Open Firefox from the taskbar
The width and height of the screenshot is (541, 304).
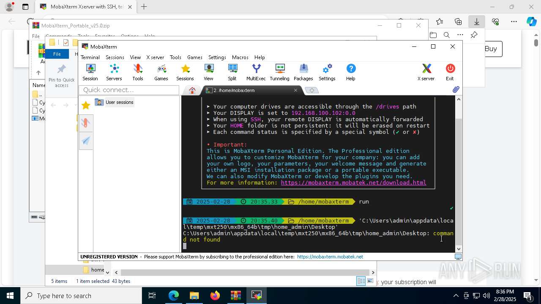point(215,296)
